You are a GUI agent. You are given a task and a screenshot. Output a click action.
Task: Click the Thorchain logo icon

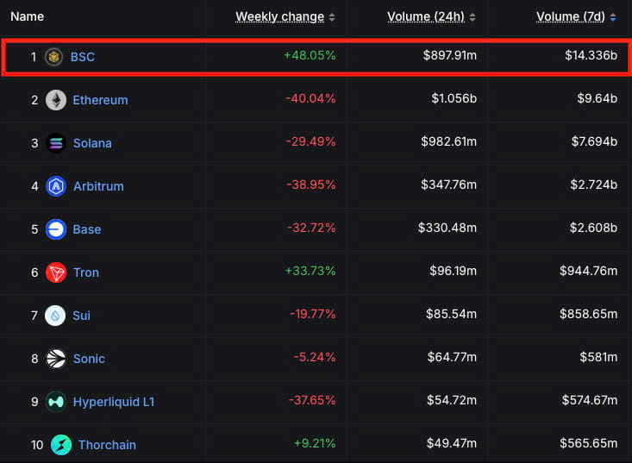click(61, 445)
